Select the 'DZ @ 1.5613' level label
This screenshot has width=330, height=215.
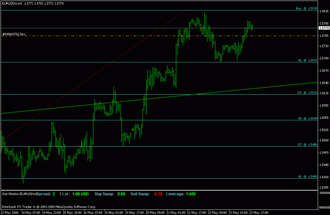pos(307,93)
